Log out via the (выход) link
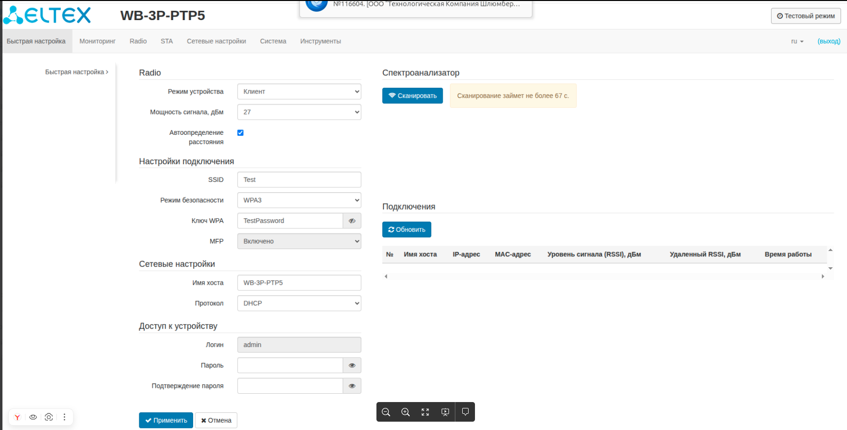847x430 pixels. tap(829, 41)
